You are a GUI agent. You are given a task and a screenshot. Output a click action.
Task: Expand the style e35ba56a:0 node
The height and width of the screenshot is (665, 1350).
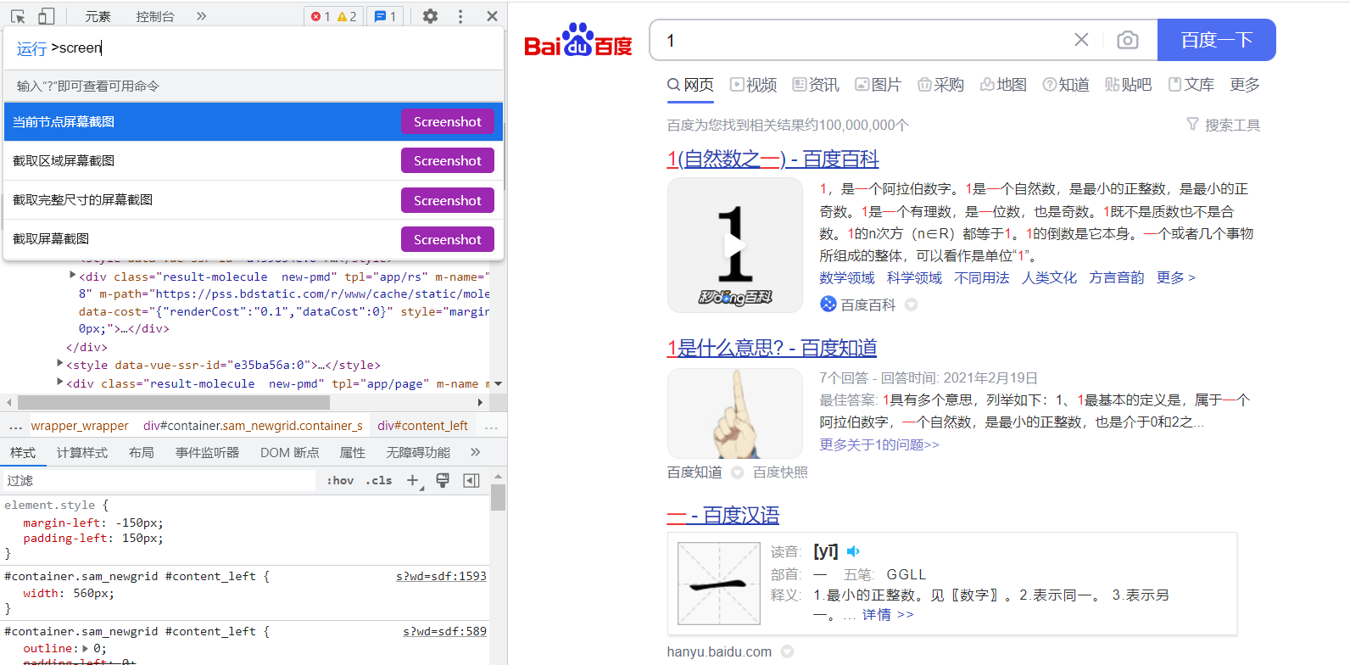tap(59, 363)
